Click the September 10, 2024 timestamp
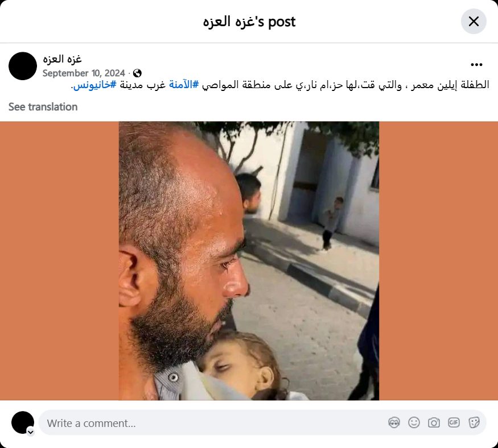498x448 pixels. point(84,73)
